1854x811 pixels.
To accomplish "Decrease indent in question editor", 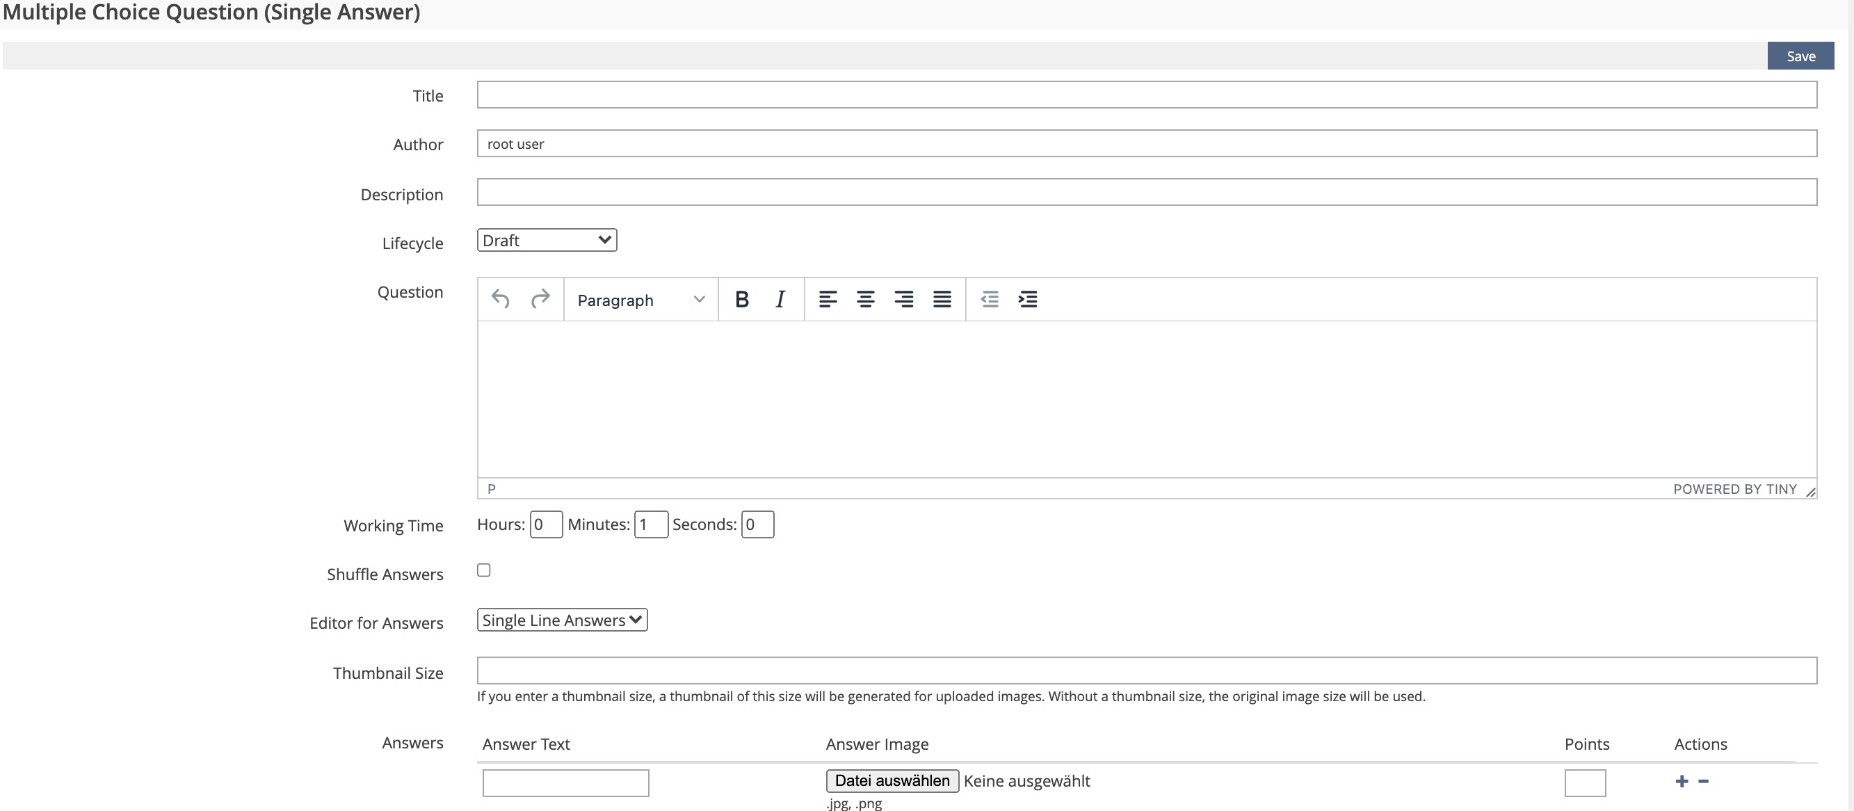I will click(x=990, y=298).
